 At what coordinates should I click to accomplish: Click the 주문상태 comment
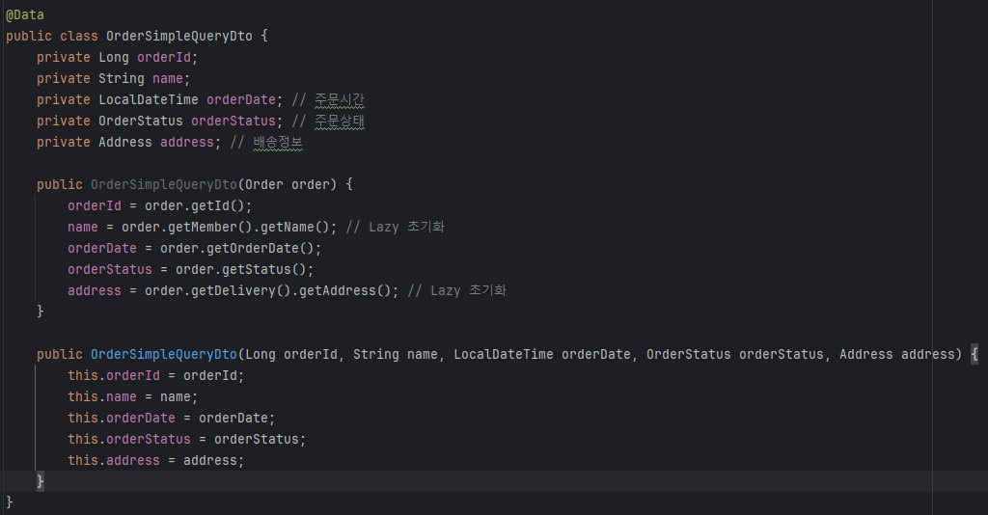(x=340, y=121)
